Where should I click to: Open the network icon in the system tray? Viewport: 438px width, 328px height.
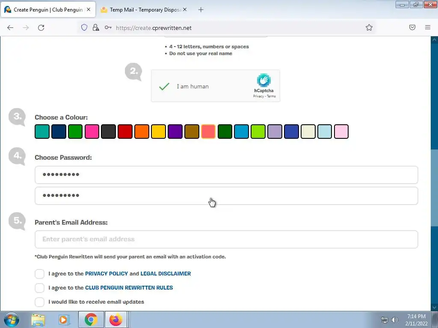point(385,320)
